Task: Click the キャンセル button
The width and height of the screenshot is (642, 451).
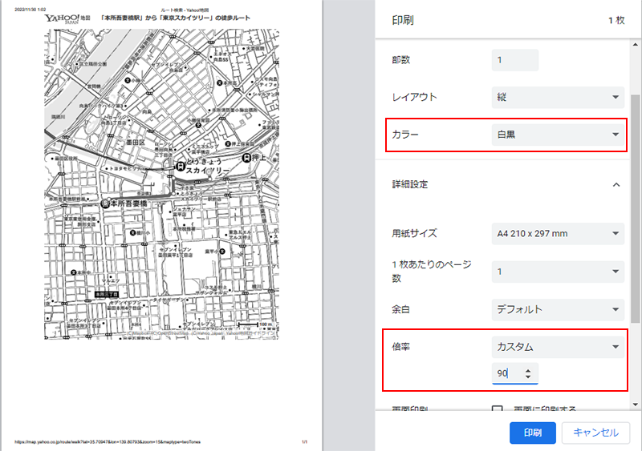Action: (x=595, y=433)
